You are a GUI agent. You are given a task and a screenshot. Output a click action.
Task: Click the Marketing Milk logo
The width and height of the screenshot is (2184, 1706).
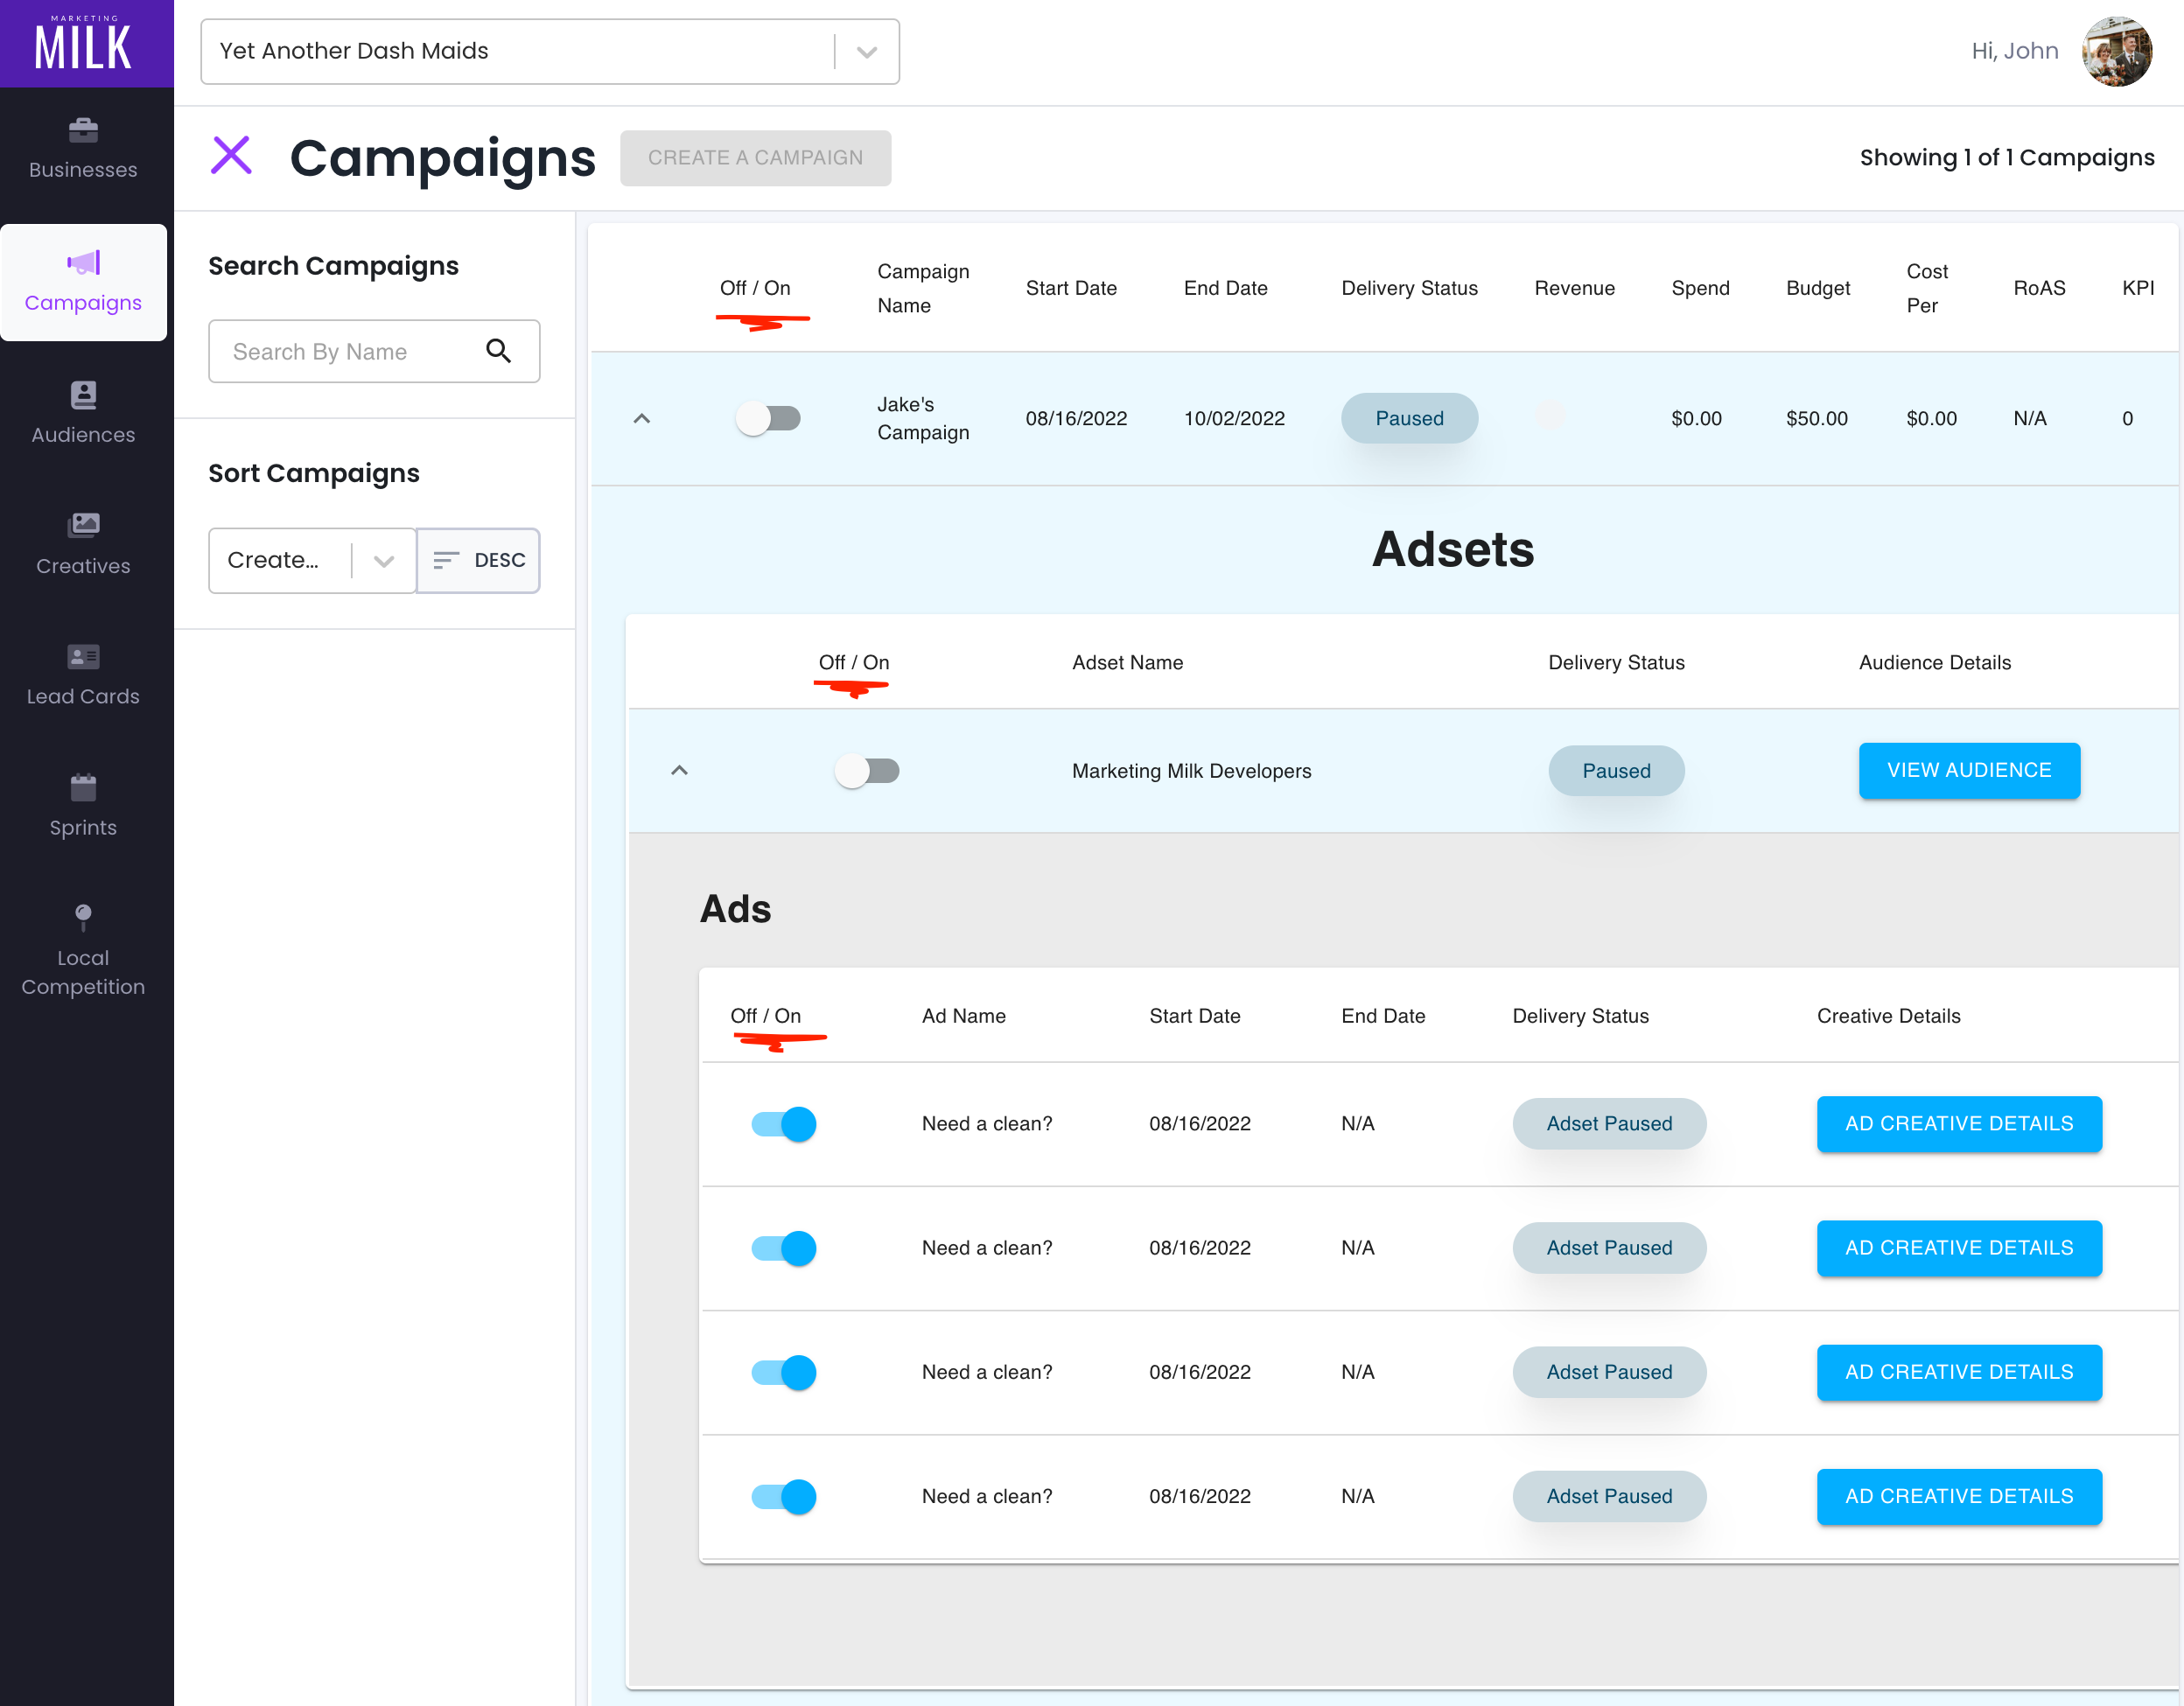(85, 44)
